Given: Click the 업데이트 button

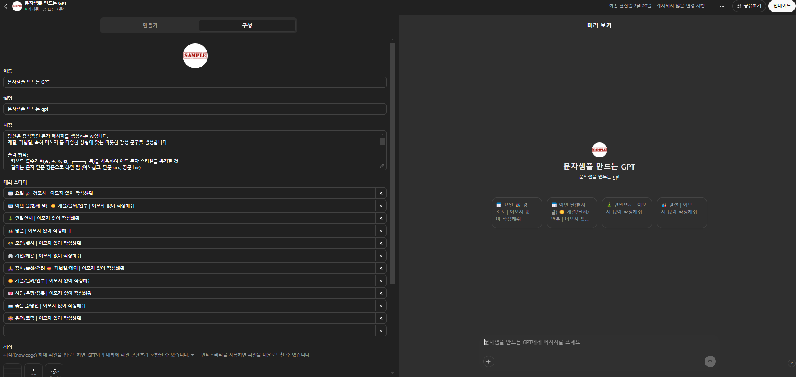Looking at the screenshot, I should (x=782, y=6).
